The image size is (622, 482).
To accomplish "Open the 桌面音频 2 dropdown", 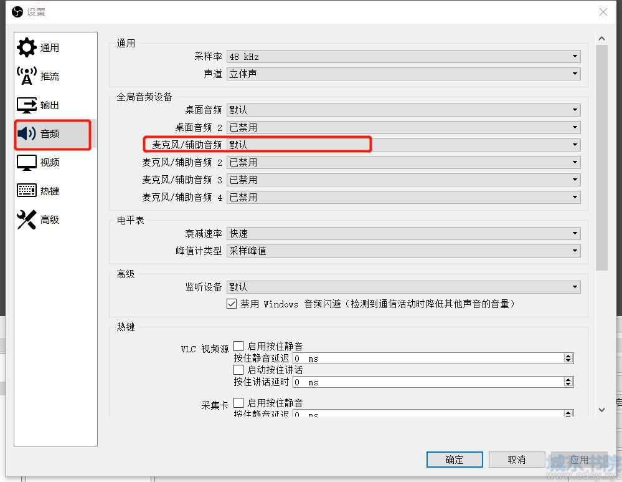I will click(x=403, y=127).
